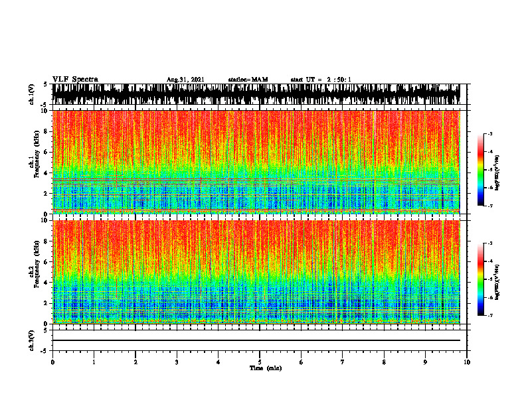Click the ch.2 spectrogram color scale bar
The width and height of the screenshot is (526, 406).
[481, 279]
